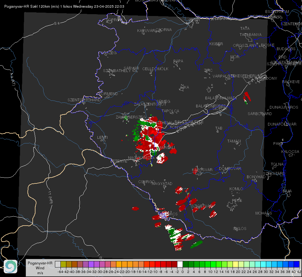Select the KAPOSVAR city label
This screenshot has height=277, width=302.
click(x=202, y=170)
